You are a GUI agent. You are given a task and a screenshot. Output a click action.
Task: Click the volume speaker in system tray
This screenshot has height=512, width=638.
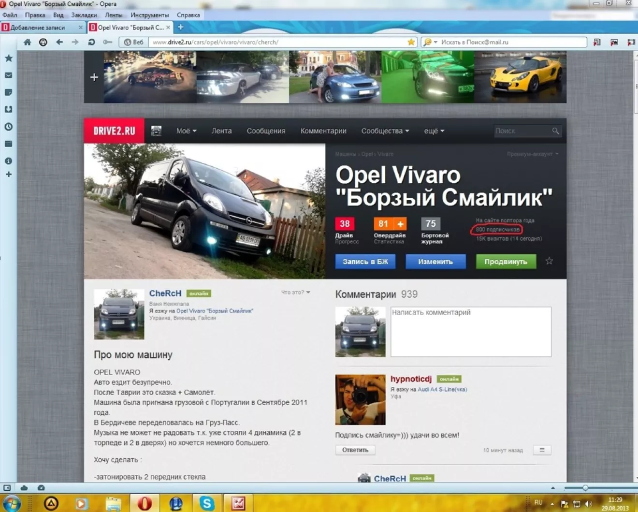[588, 504]
